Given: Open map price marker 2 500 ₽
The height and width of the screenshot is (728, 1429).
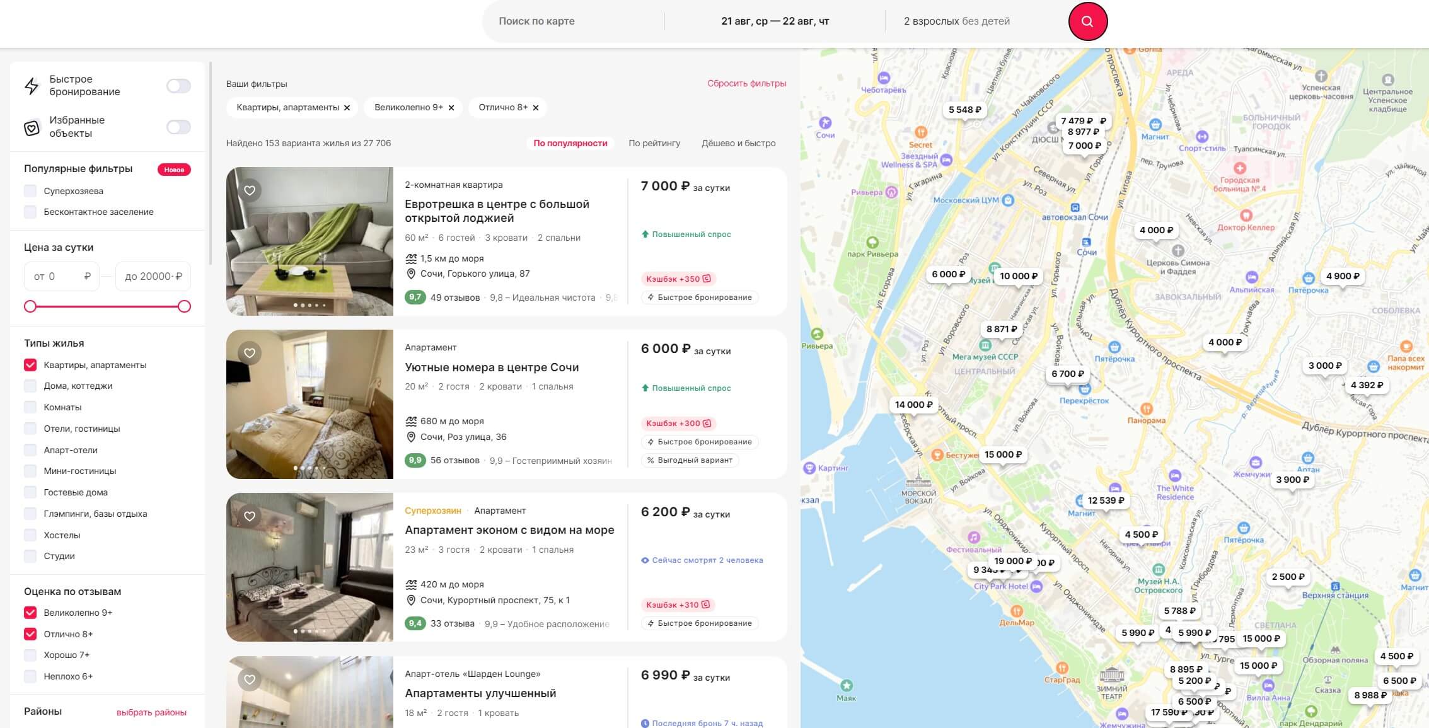Looking at the screenshot, I should tap(1288, 577).
